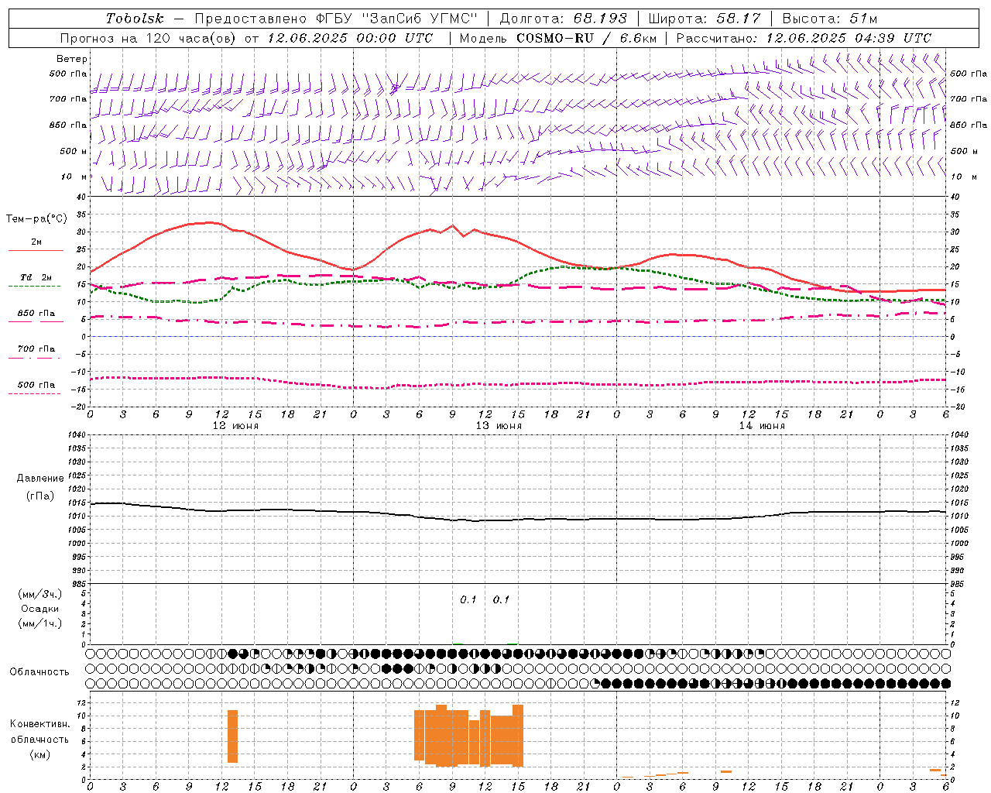The width and height of the screenshot is (991, 793).
Task: Click the "Долгота: 68.193" longitude value
Action: [563, 19]
